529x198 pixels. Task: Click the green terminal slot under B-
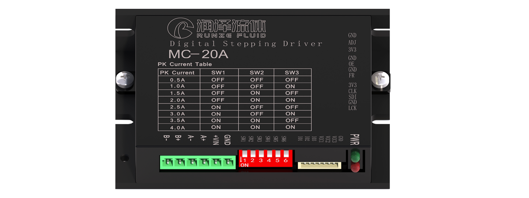point(168,162)
